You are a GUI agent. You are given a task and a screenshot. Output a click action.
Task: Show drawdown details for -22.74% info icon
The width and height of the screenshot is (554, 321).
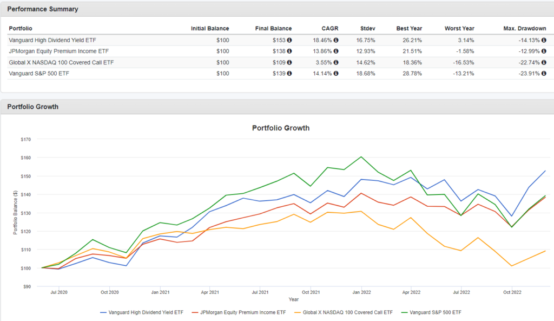544,63
